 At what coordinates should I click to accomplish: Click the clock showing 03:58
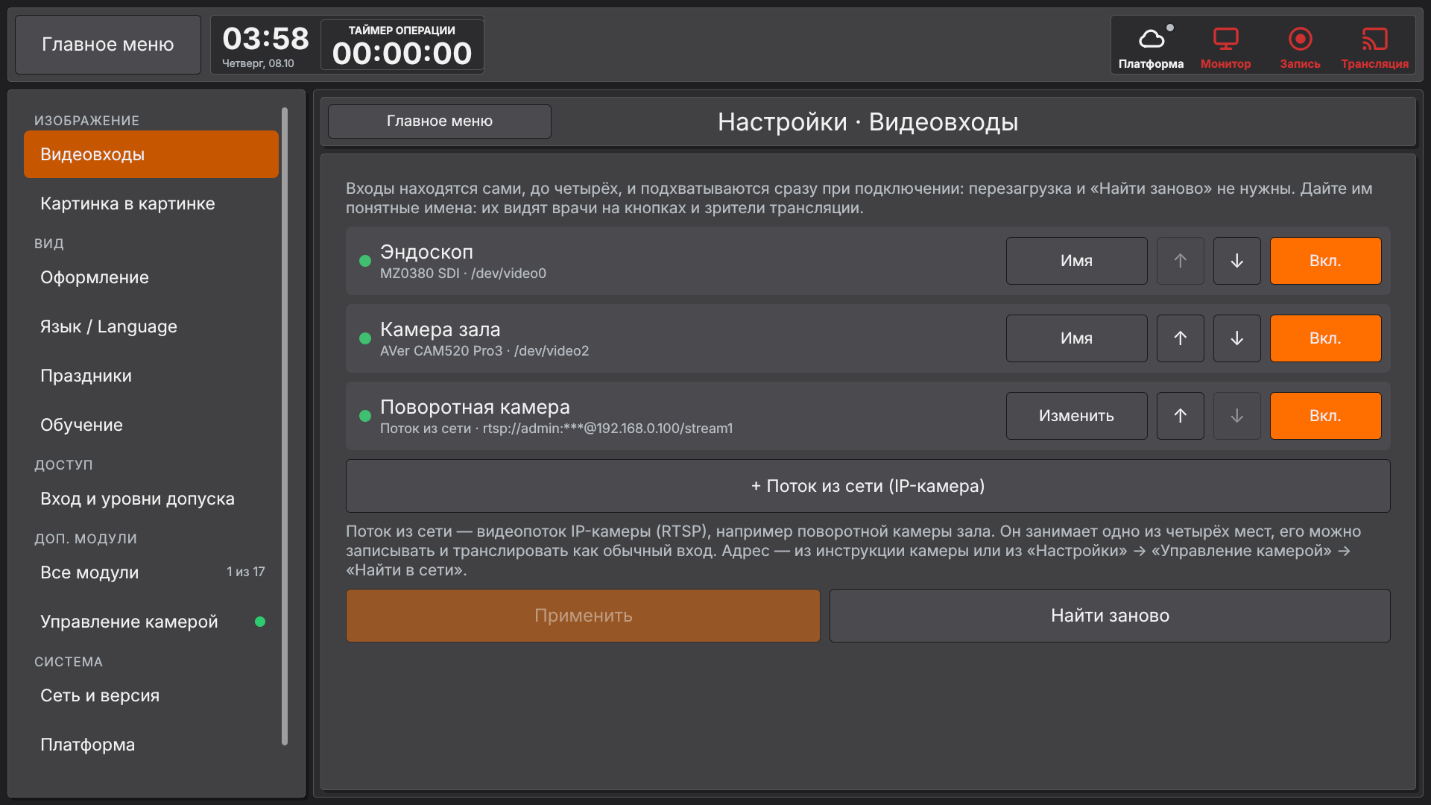coord(265,39)
